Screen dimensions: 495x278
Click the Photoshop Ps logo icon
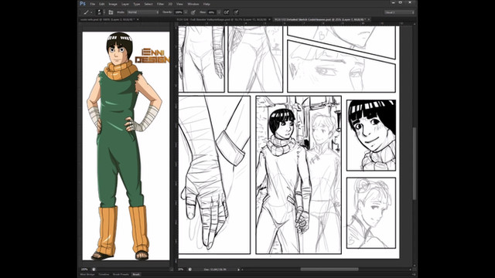(x=83, y=4)
